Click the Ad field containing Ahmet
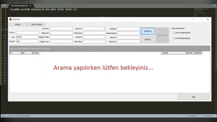 (x=27, y=37)
